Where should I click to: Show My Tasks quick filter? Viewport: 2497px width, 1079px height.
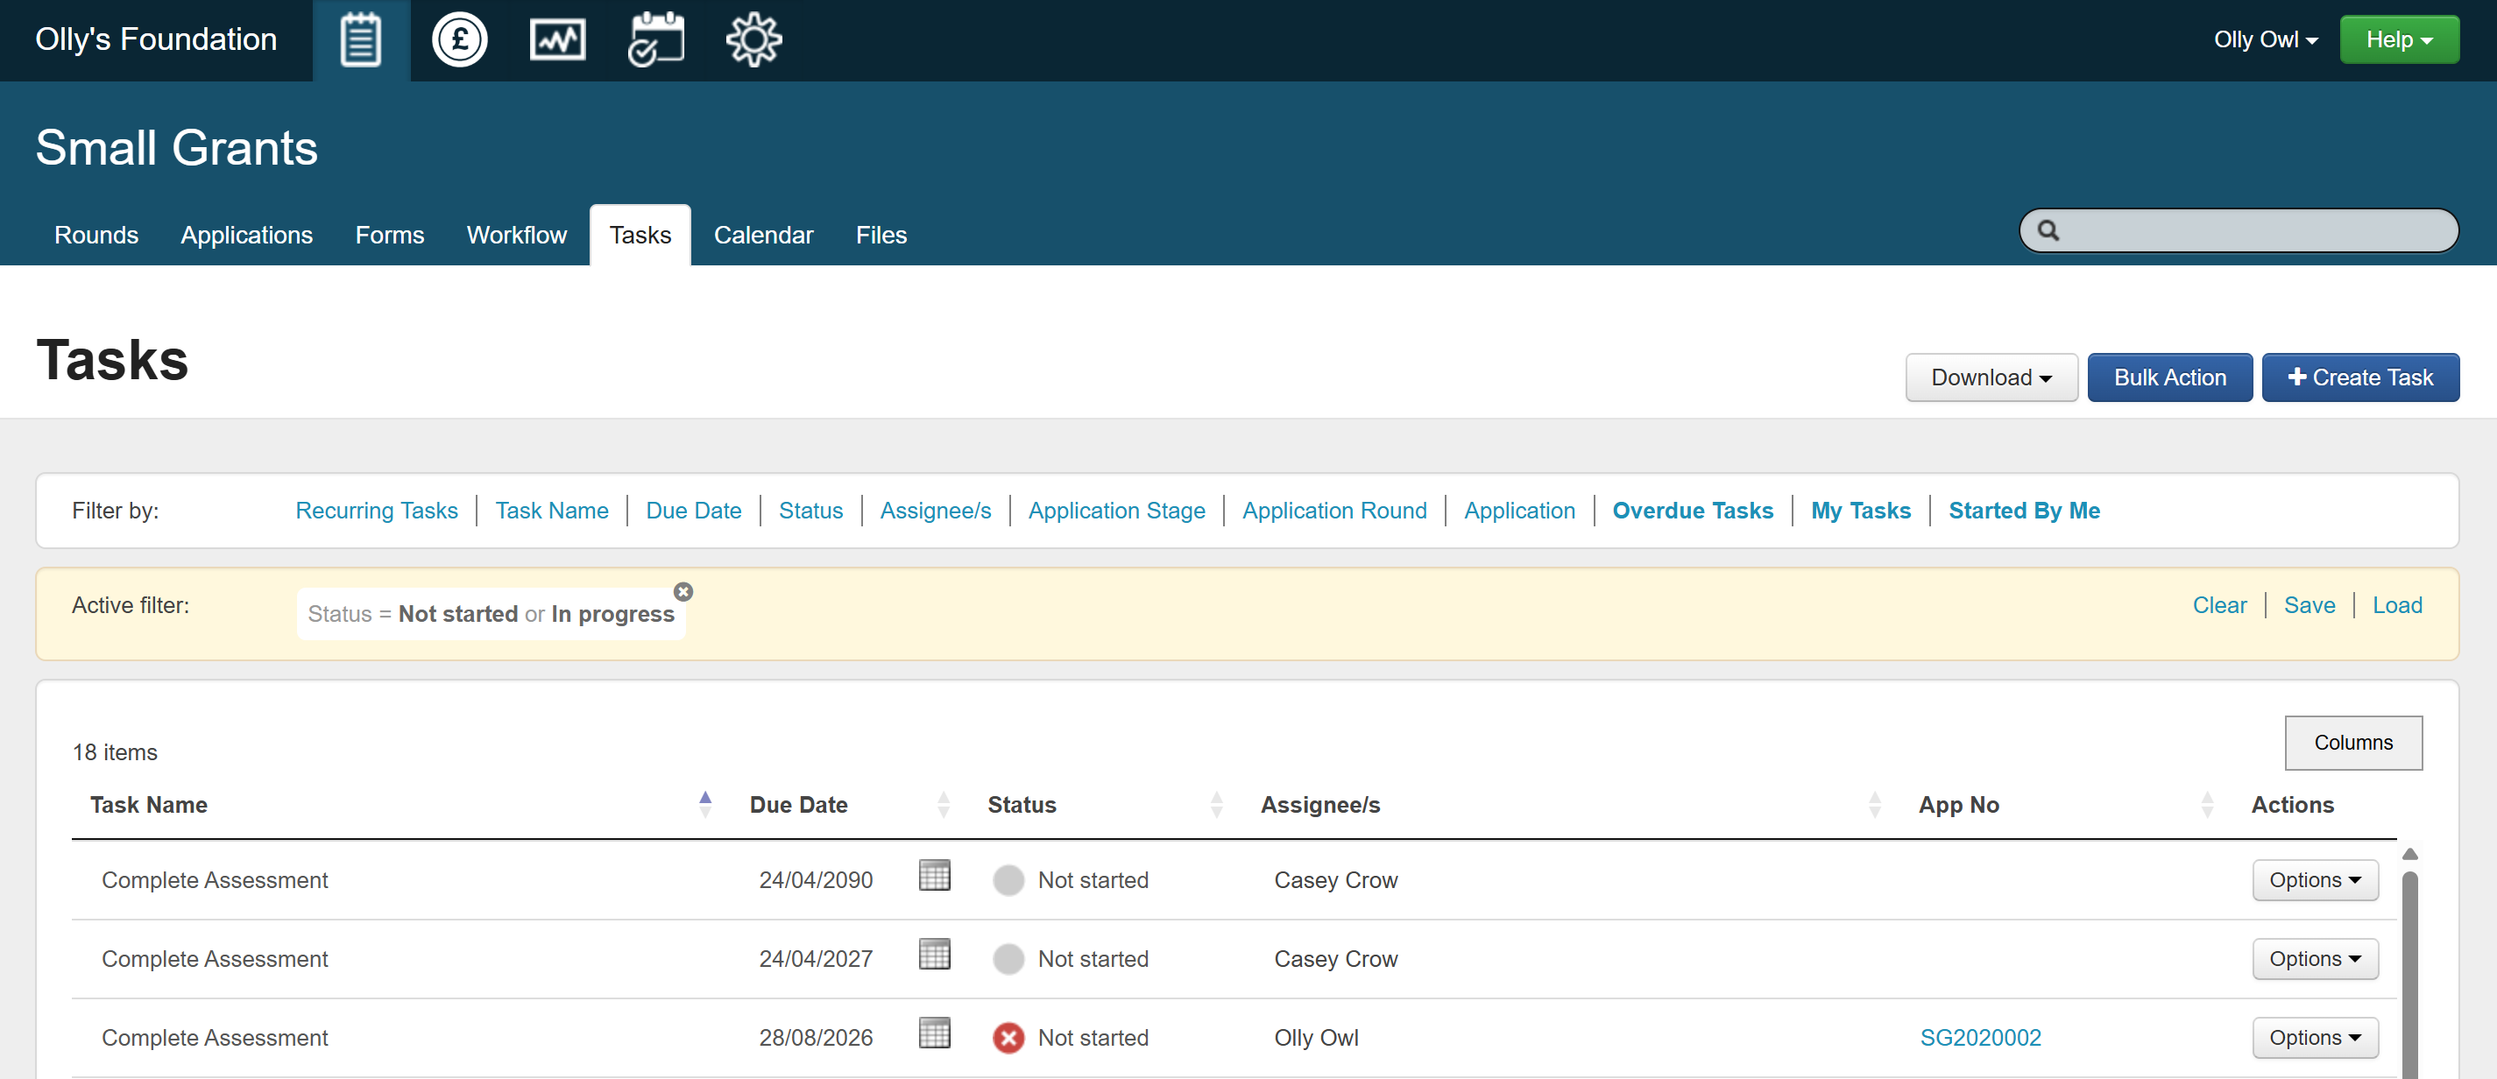coord(1860,511)
